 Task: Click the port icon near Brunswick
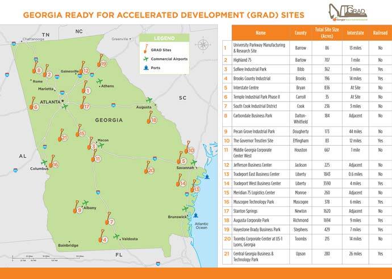196,215
